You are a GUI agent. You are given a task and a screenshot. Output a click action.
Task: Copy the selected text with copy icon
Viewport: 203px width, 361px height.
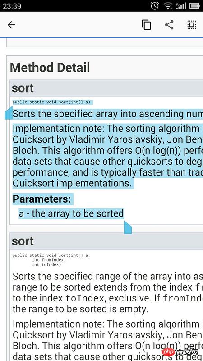click(x=146, y=25)
